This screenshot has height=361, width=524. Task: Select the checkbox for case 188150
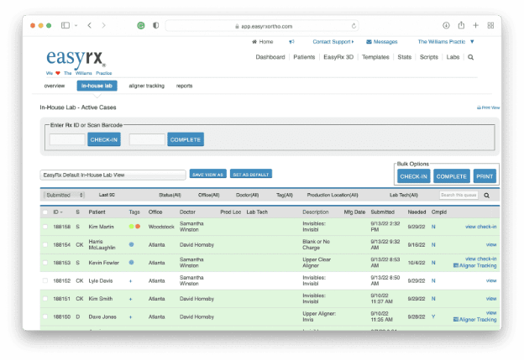[x=45, y=317]
